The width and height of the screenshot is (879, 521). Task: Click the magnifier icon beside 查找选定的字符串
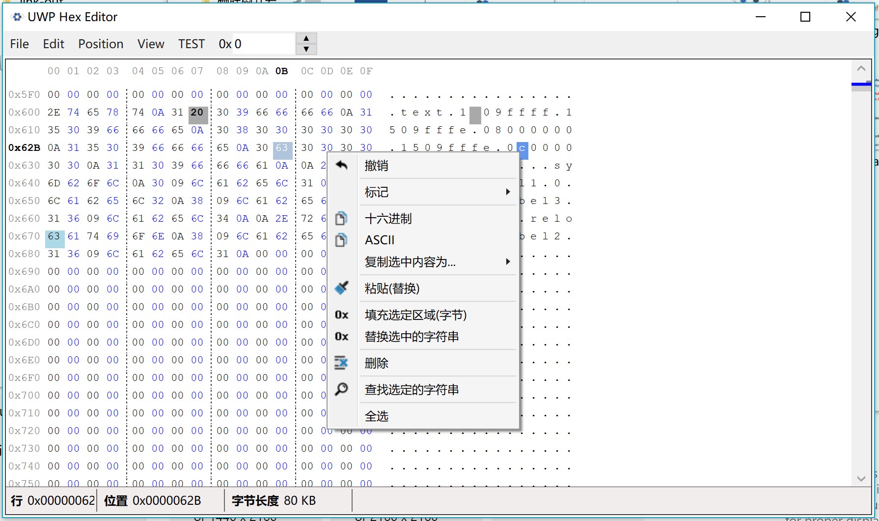click(341, 389)
